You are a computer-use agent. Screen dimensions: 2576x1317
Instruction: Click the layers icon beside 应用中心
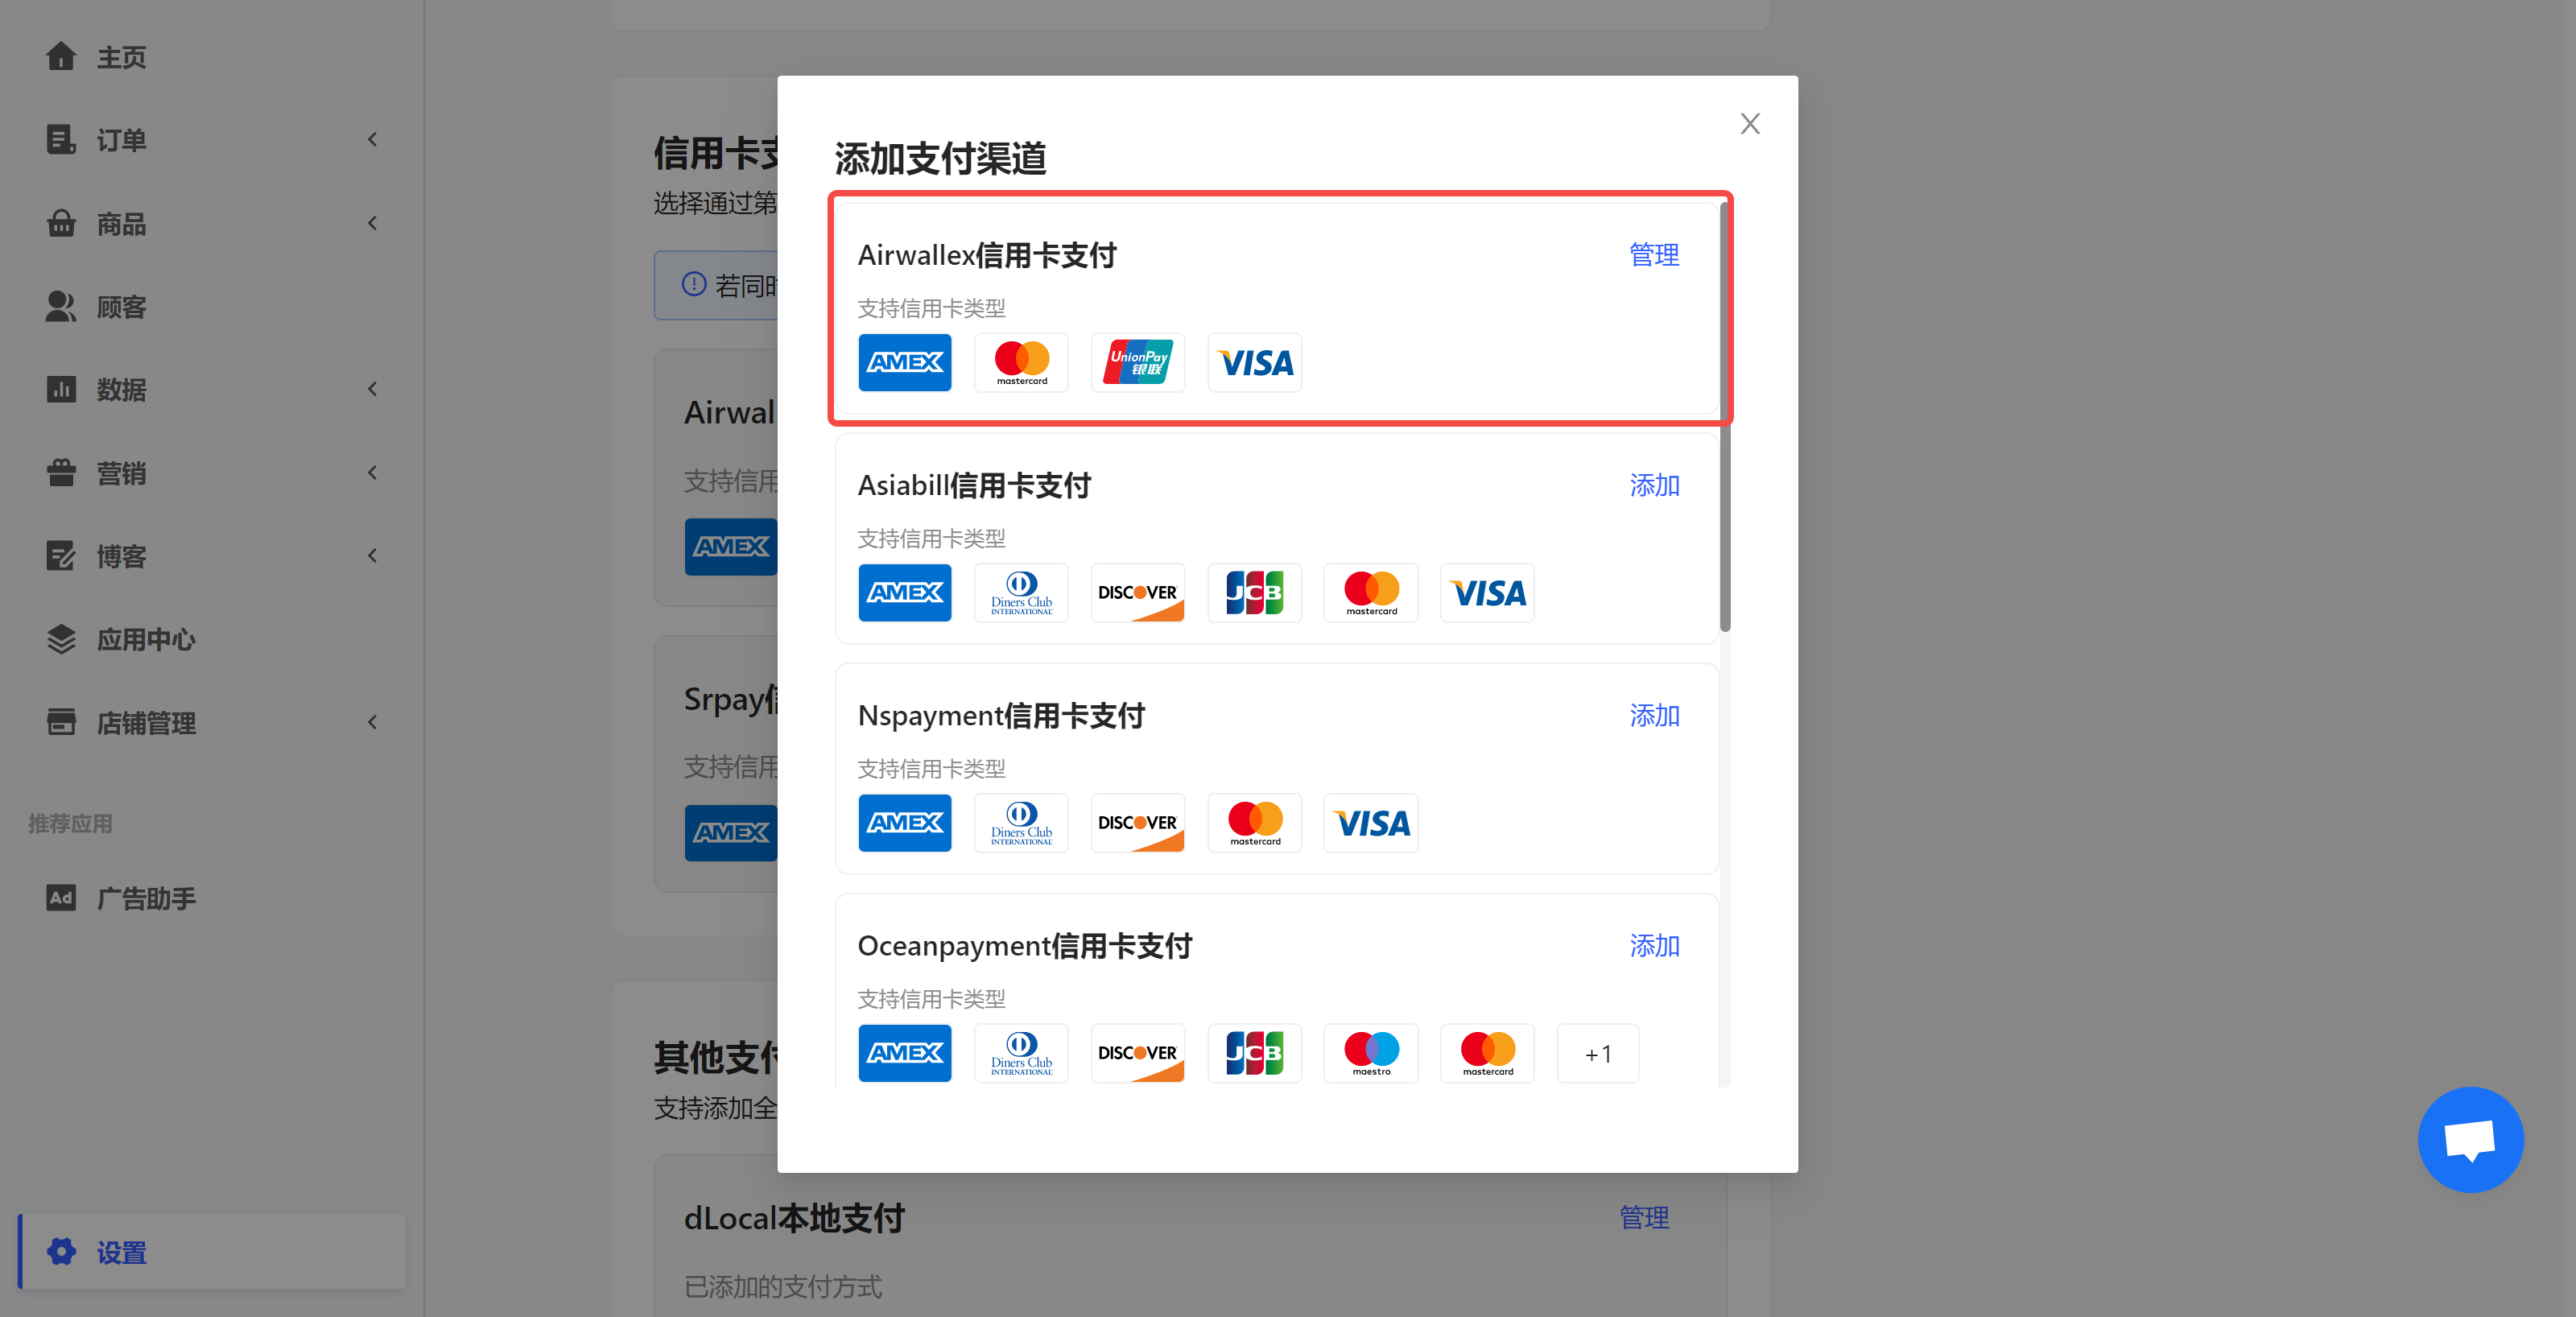point(61,639)
